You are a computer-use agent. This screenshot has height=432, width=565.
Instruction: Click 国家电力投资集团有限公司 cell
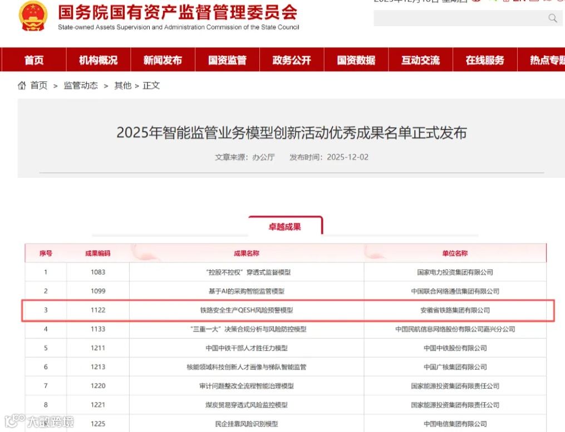coord(455,272)
